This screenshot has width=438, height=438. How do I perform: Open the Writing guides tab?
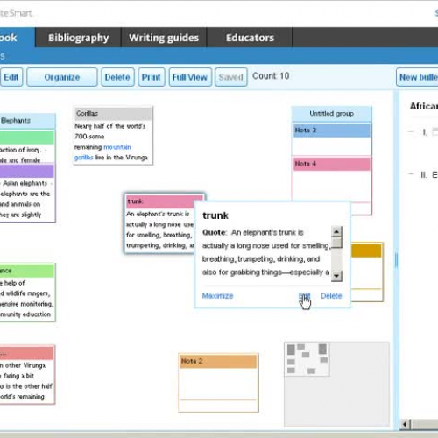[x=164, y=38]
